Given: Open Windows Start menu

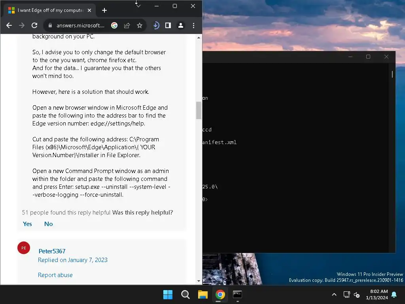Looking at the screenshot, I should 168,294.
